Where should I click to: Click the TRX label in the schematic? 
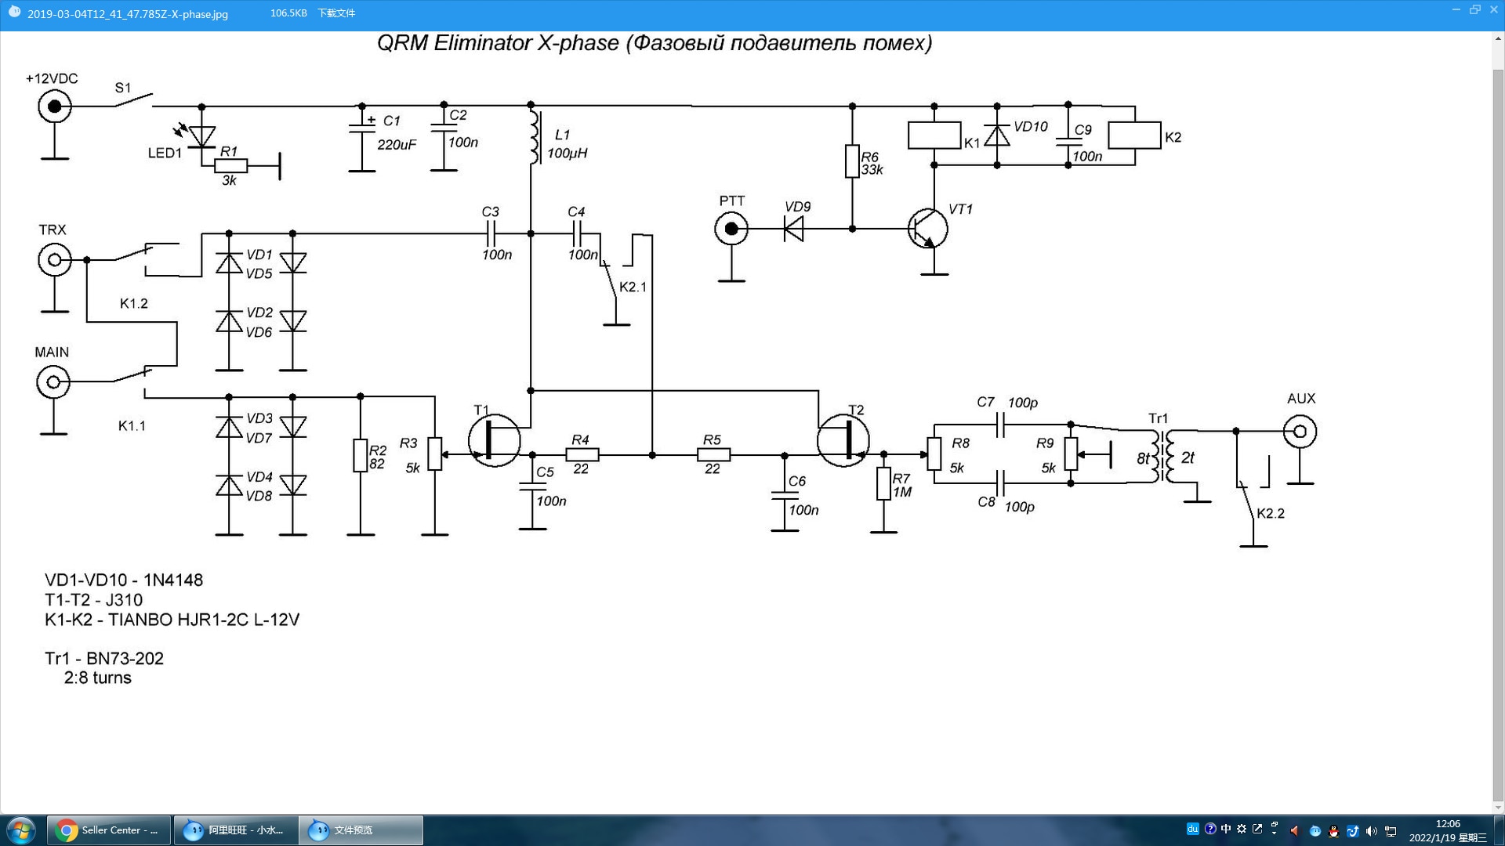tap(53, 230)
